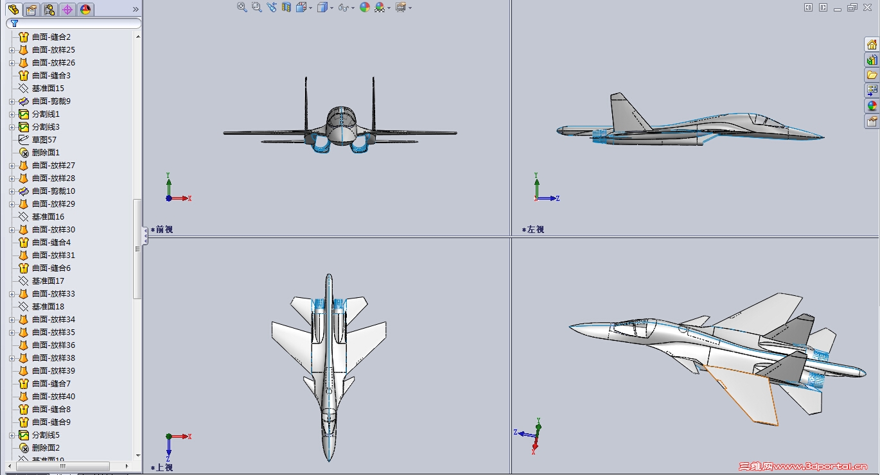880x475 pixels.
Task: Open SolidWorks Resources home task pane tab
Action: coord(872,44)
